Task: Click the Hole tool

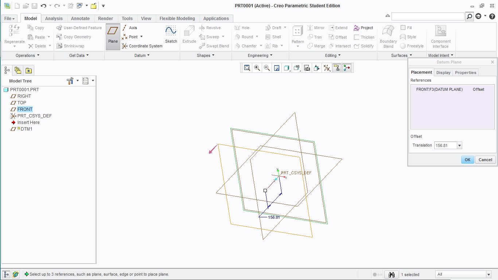Action: [242, 28]
